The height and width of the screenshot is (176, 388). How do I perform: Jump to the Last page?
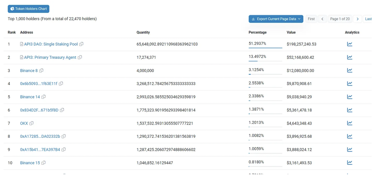click(368, 19)
